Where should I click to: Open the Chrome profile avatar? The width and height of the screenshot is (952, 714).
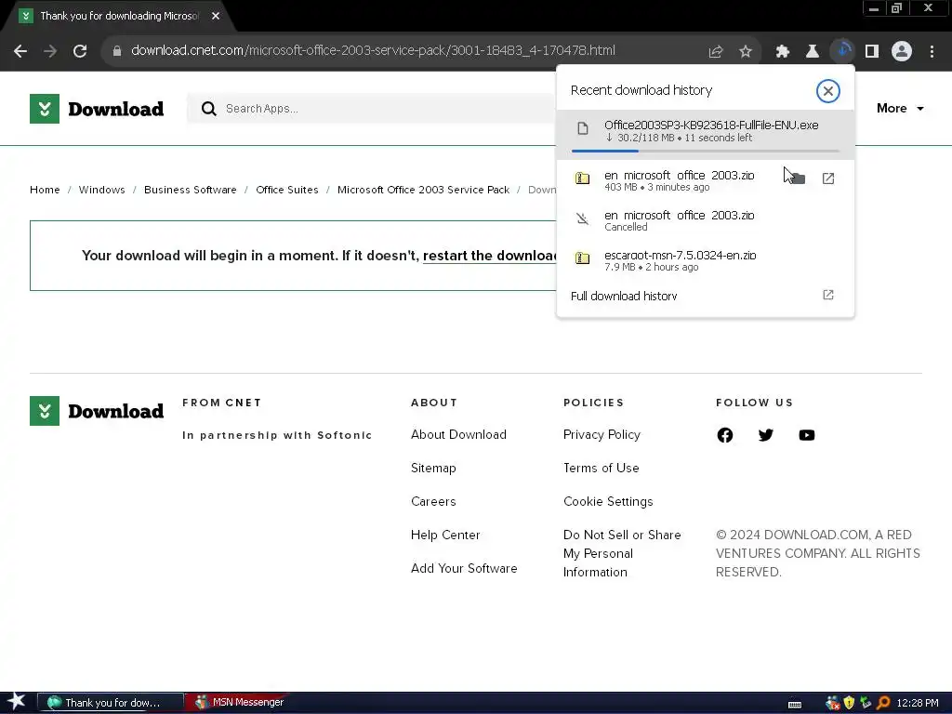pyautogui.click(x=902, y=52)
